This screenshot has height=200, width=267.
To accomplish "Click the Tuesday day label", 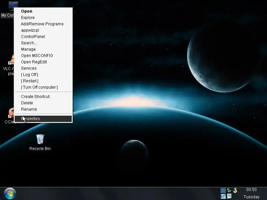I will click(x=252, y=197).
